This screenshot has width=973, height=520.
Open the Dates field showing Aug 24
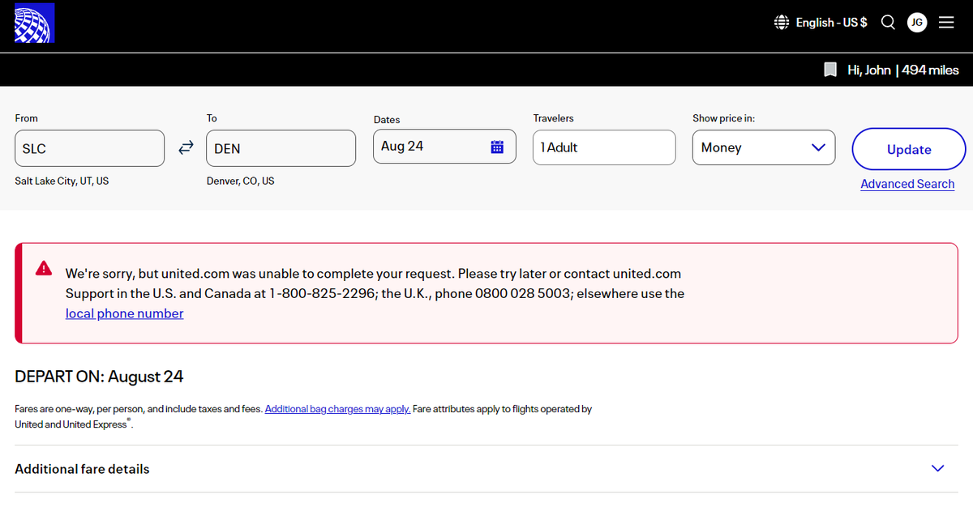444,147
